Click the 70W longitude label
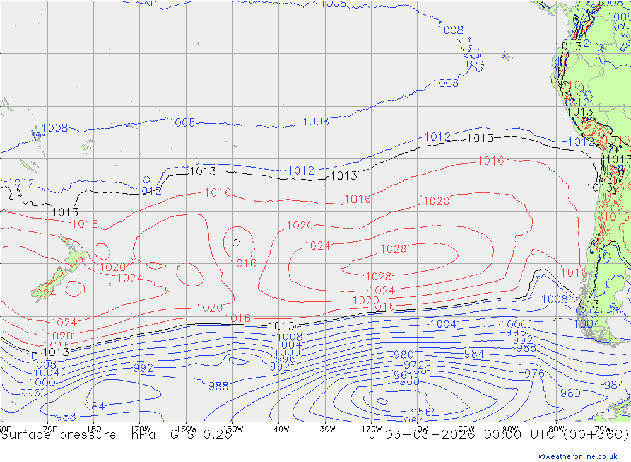Viewport: 631px width, 462px height. pyautogui.click(x=603, y=429)
